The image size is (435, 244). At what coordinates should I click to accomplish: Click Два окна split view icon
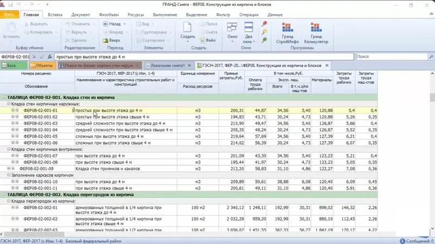[x=248, y=28]
